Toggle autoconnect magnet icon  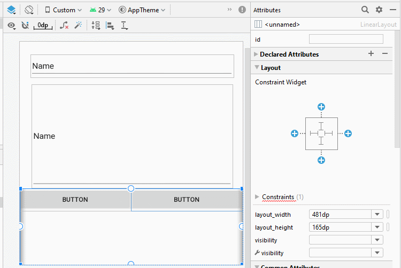coord(25,25)
